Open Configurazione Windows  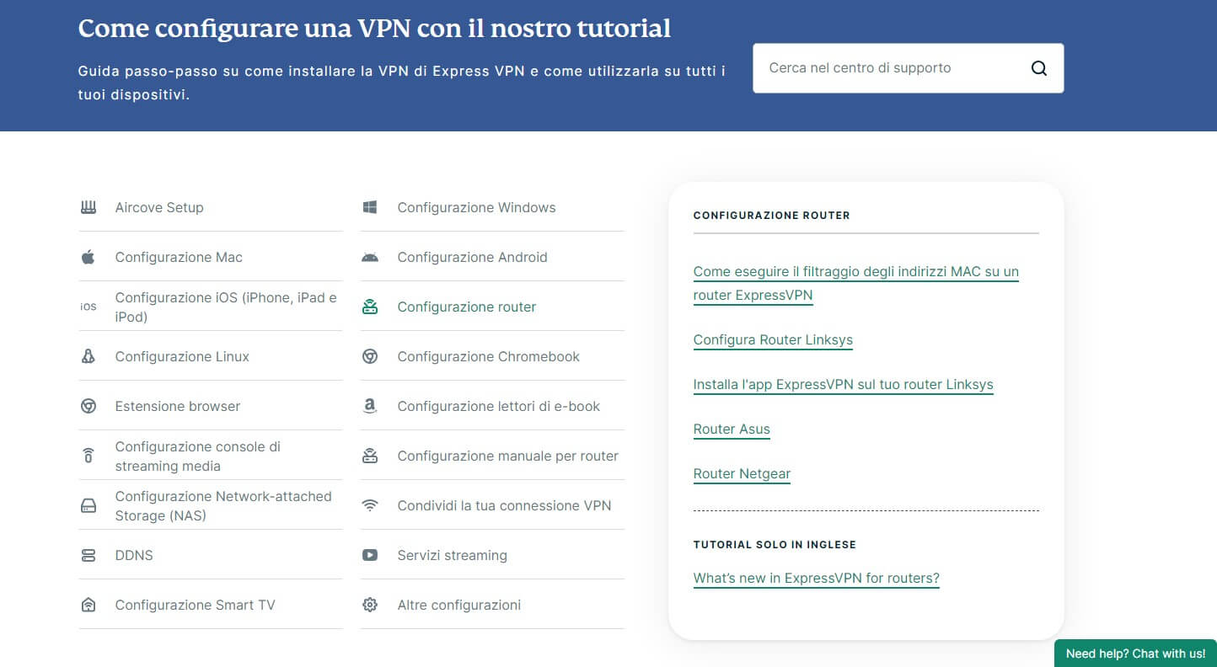[x=476, y=207]
